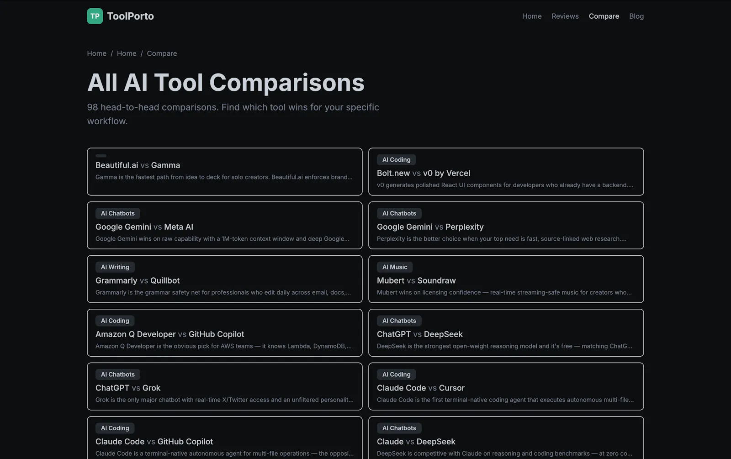731x459 pixels.
Task: Open Grammarly vs Quillbot comparison
Action: [x=225, y=279]
